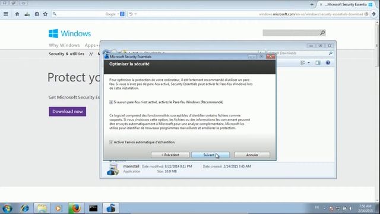This screenshot has width=380, height=214.
Task: Open a new browser tab
Action: pyautogui.click(x=312, y=4)
